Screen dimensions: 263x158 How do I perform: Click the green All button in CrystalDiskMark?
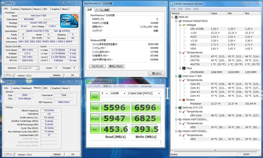(x=95, y=96)
